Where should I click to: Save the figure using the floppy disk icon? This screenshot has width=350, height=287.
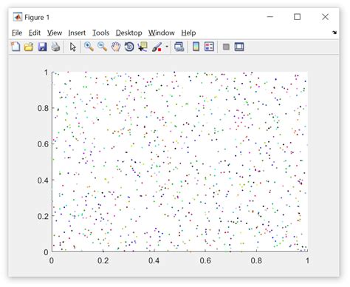click(x=42, y=47)
